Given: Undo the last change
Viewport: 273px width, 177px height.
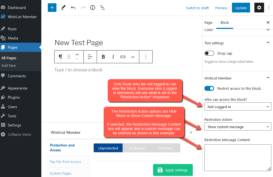Looking at the screenshot, I should coord(73,8).
